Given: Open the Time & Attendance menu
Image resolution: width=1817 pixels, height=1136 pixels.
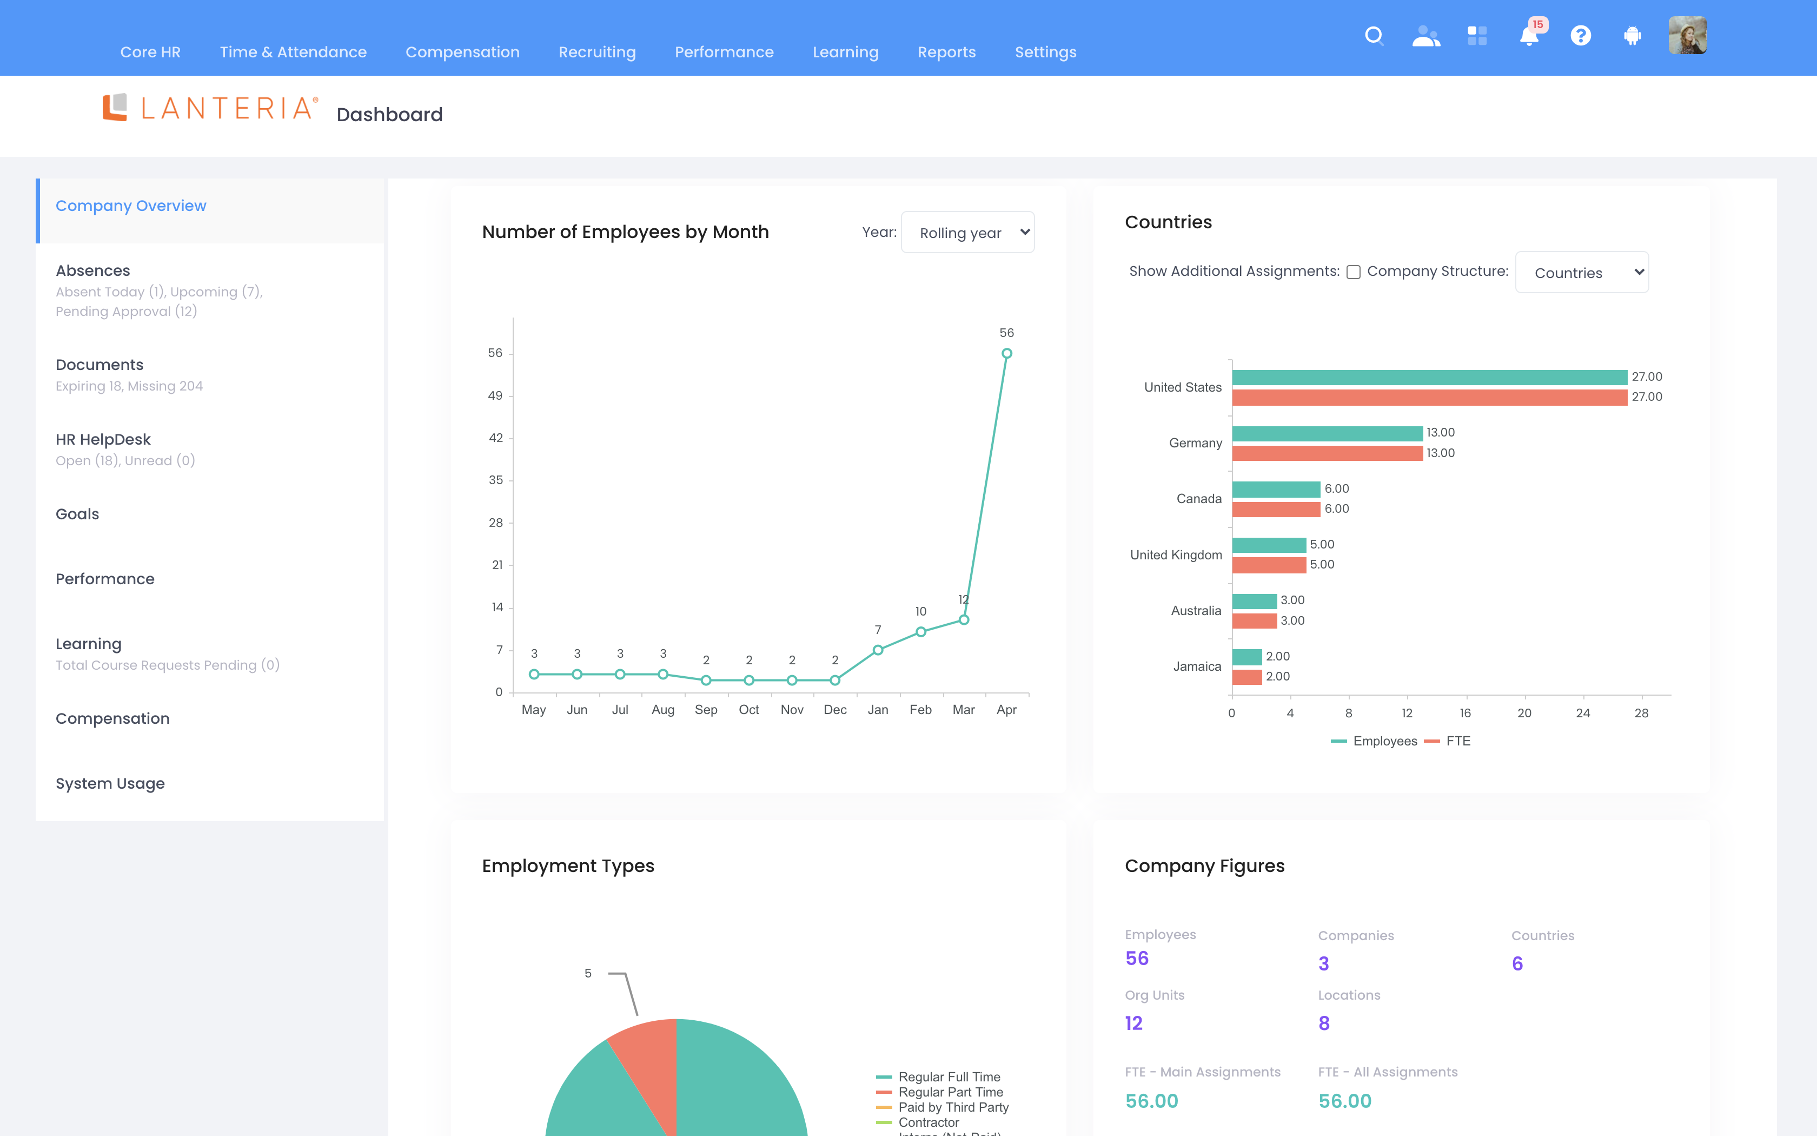Looking at the screenshot, I should 293,52.
